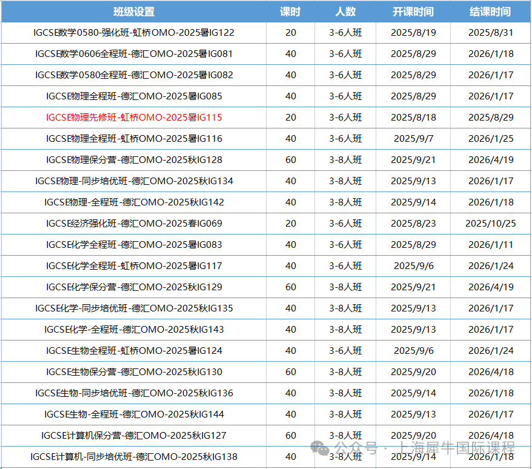Click the start date 2025/8/18
The image size is (532, 469).
coord(413,118)
